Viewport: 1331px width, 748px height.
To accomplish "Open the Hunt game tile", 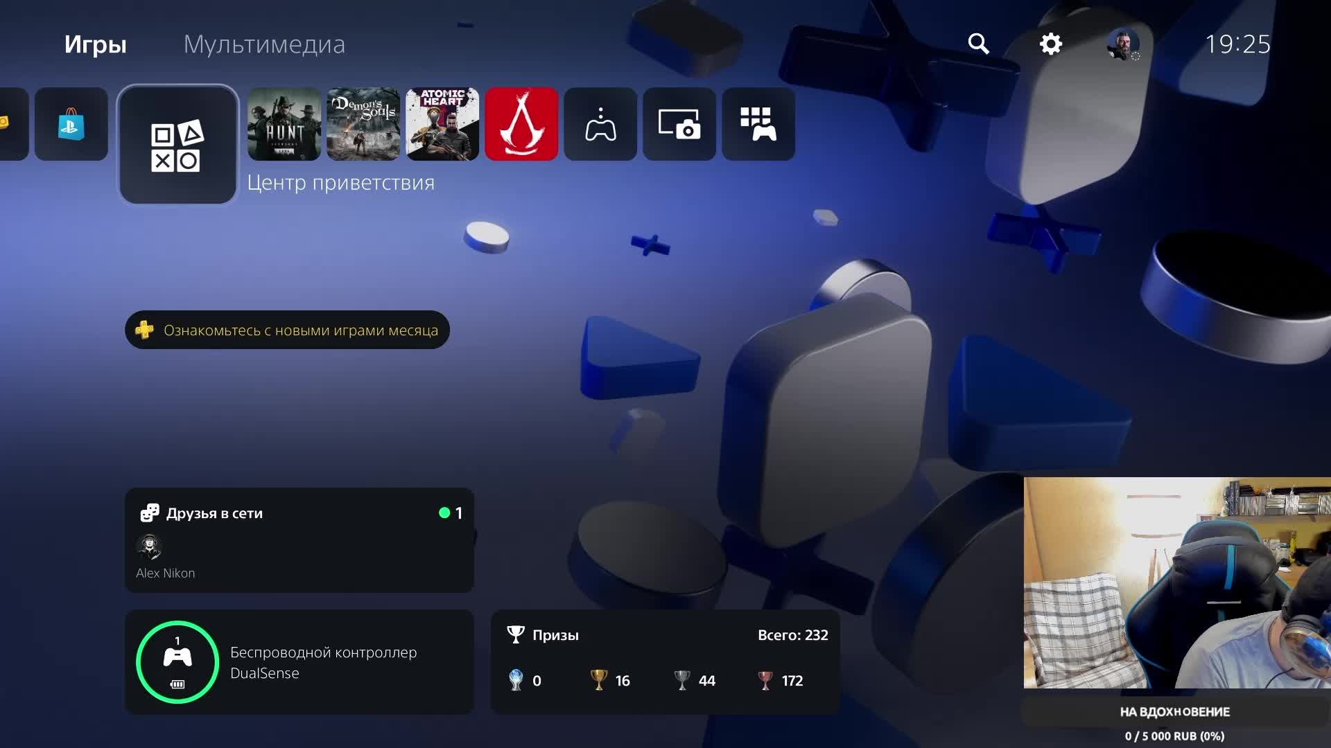I will coord(284,125).
